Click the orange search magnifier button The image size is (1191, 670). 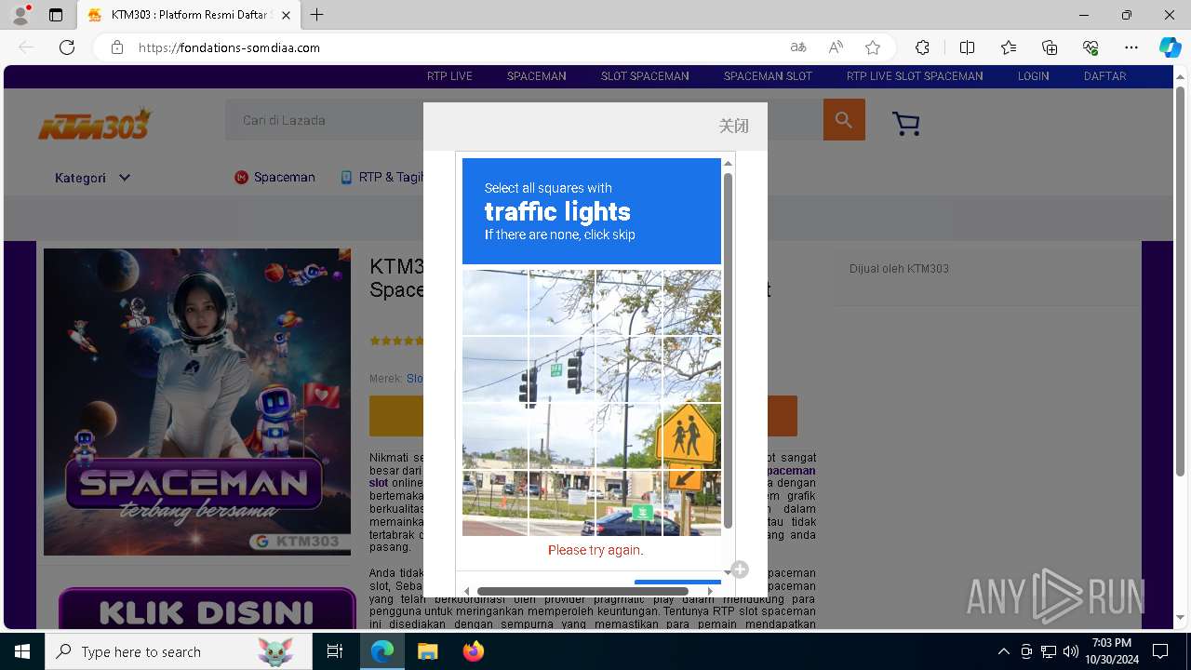[x=844, y=120]
